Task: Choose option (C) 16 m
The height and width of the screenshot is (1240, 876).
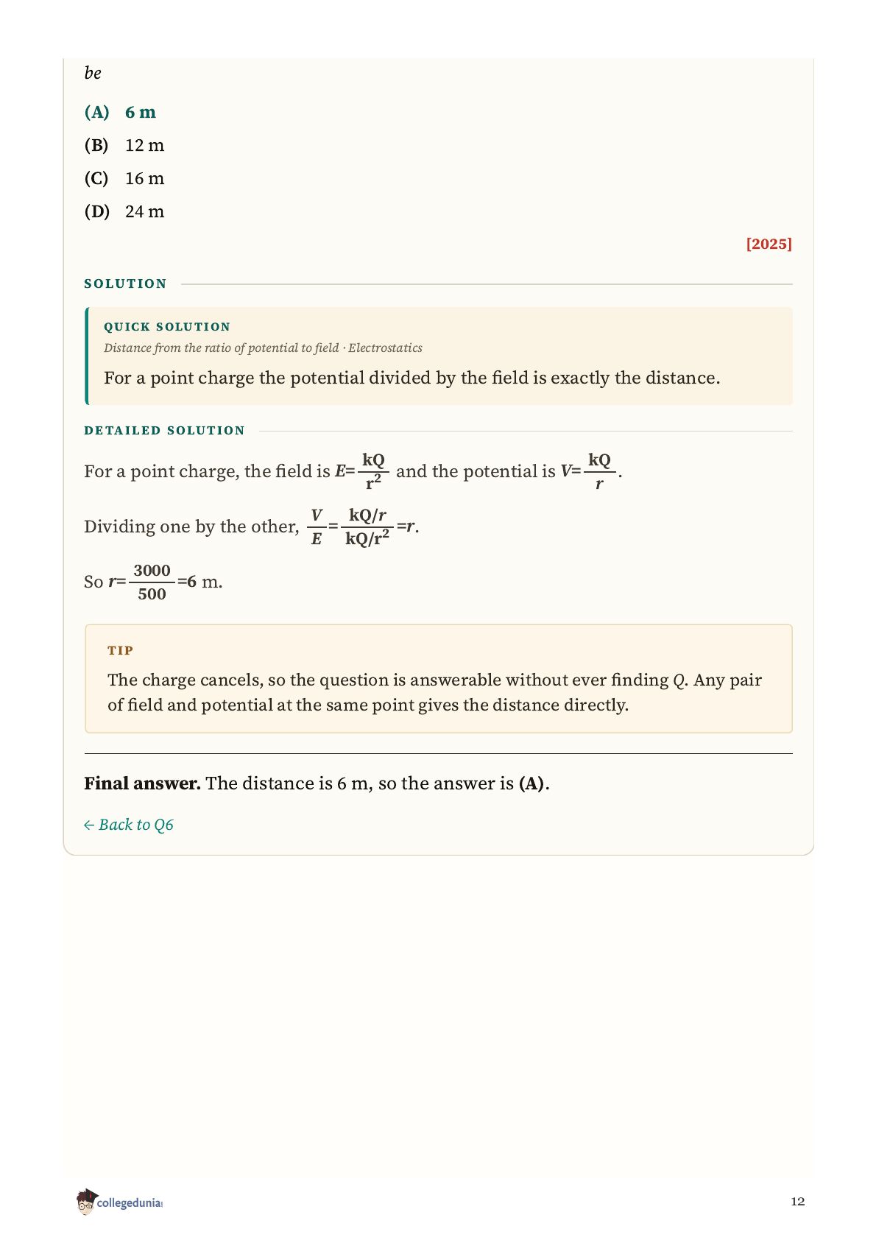Action: tap(124, 178)
